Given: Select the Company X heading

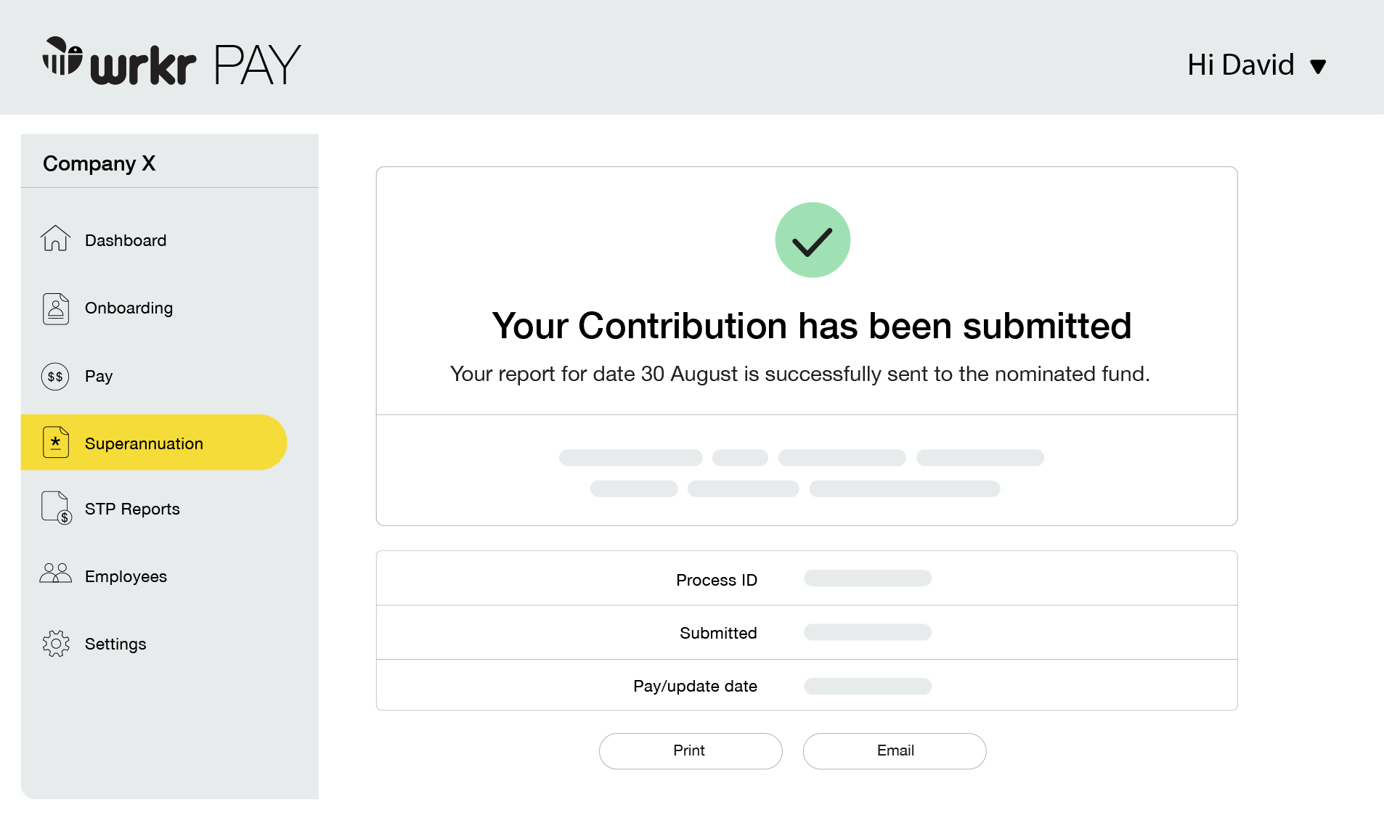Looking at the screenshot, I should pos(99,163).
